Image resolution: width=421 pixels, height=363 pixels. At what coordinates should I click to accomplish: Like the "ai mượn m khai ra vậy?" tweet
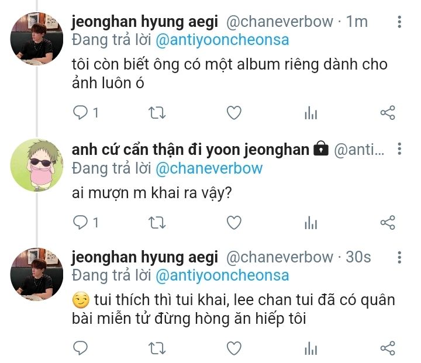point(234,223)
